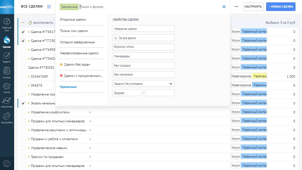Viewport: 302px width, 170px height.
Task: Click the Название сделки input field
Action: point(143,29)
